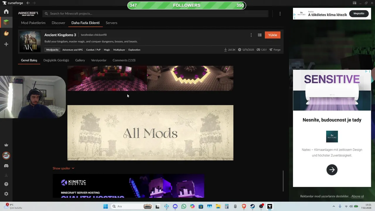
Task: Click the dark red room gallery image
Action: point(107,78)
